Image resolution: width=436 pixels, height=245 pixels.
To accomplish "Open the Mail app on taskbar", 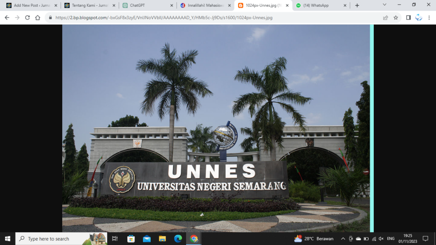I will tap(146, 239).
